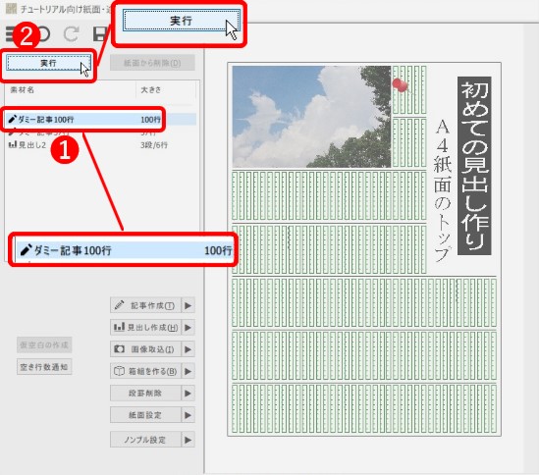Open the hamburger menu icon

pos(11,34)
